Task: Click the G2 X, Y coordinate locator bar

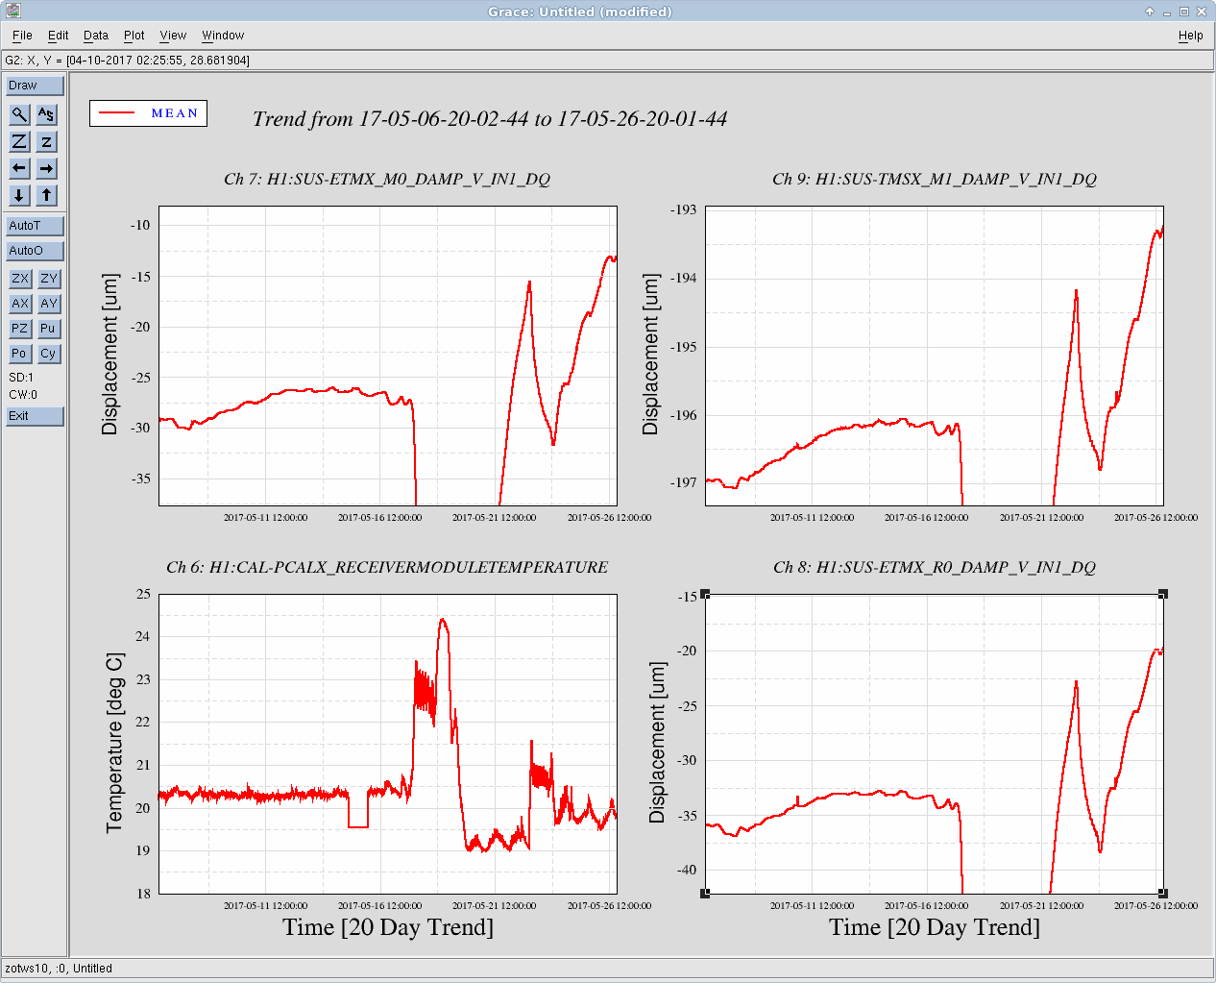Action: click(607, 61)
